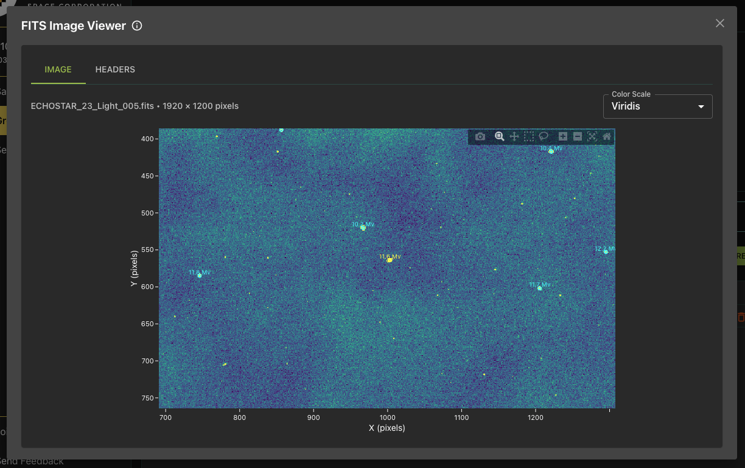Viewport: 745px width, 468px height.
Task: Click the ECHOSTAR_23_Light_005.fits file name text
Action: 93,106
